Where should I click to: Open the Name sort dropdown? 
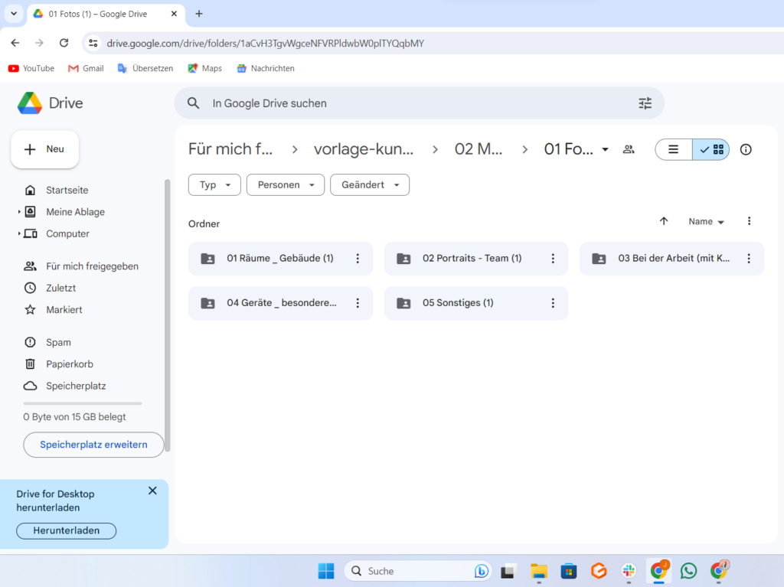click(x=706, y=221)
